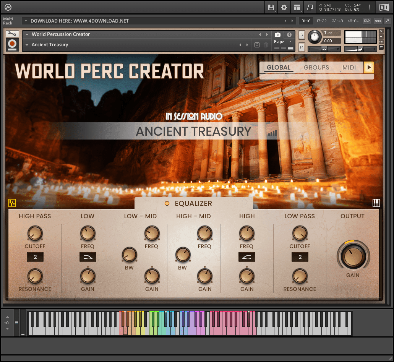This screenshot has height=362, width=394.
Task: Open the keyboard mapping piano icon
Action: tap(376, 203)
